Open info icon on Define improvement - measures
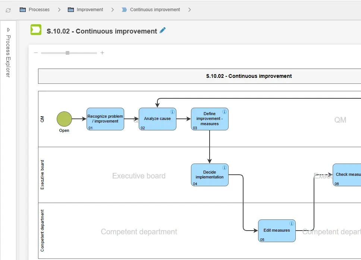Viewport: 361px width, 260px height. click(224, 111)
